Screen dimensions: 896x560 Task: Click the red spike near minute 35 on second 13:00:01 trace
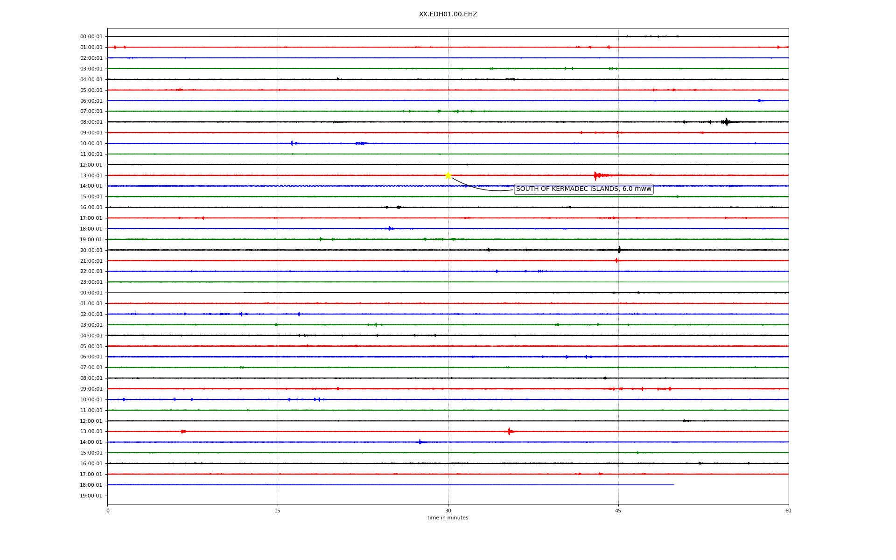point(509,431)
